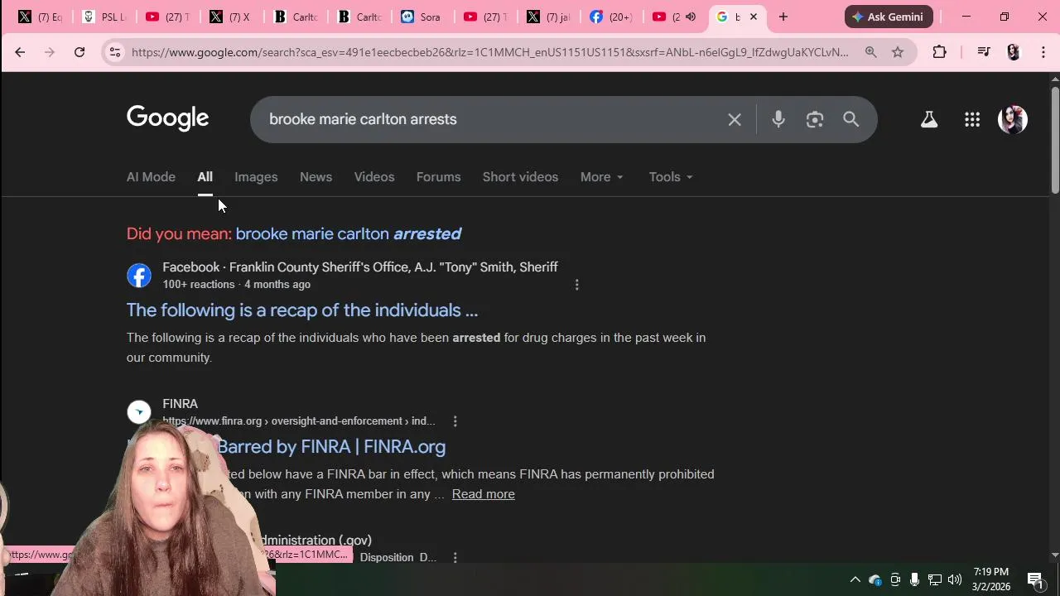
Task: Switch to the YouTube tab playing audio
Action: pyautogui.click(x=675, y=17)
